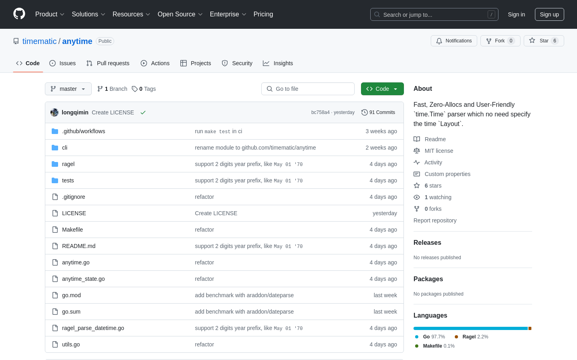Click the tag icon next to 0 Tags
577x360 pixels.
point(135,89)
